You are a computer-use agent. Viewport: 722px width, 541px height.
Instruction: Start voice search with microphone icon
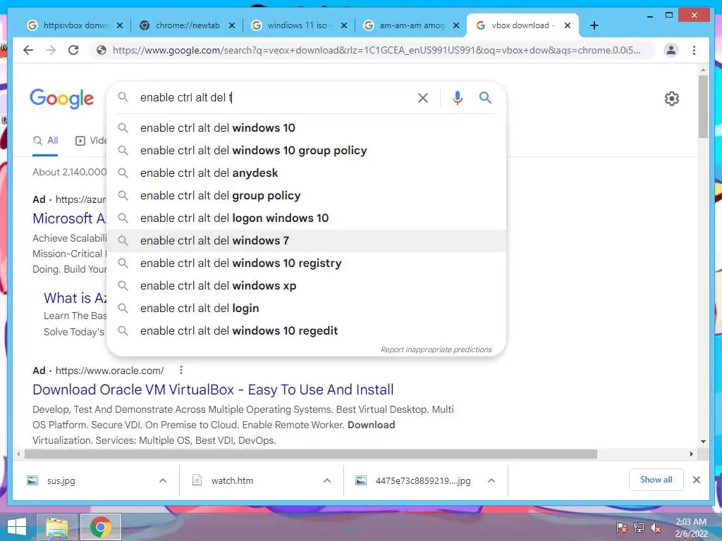[x=457, y=97]
